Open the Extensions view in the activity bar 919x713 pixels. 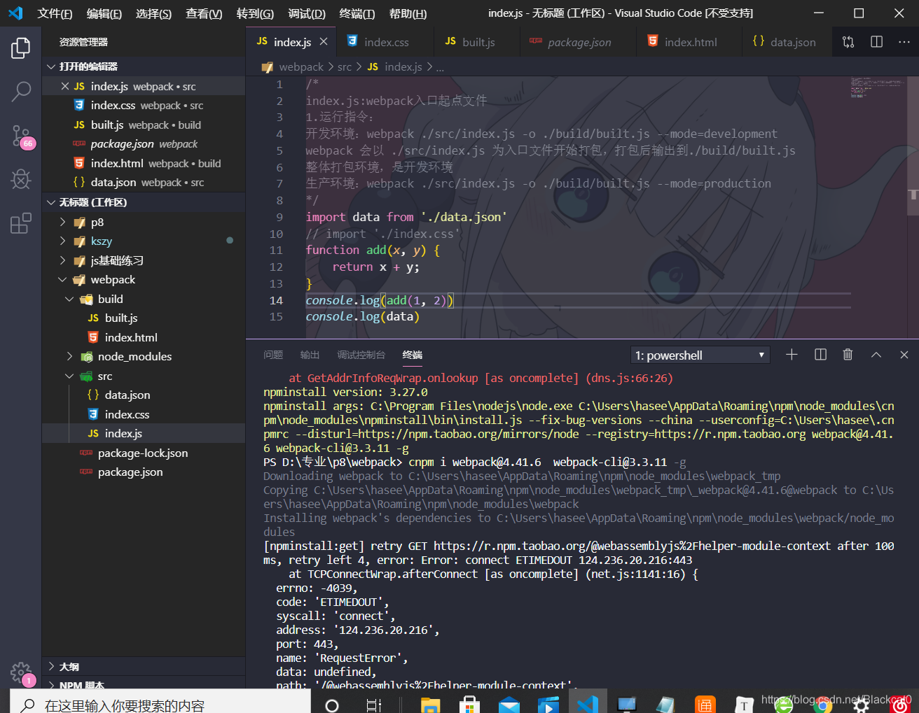pyautogui.click(x=21, y=223)
